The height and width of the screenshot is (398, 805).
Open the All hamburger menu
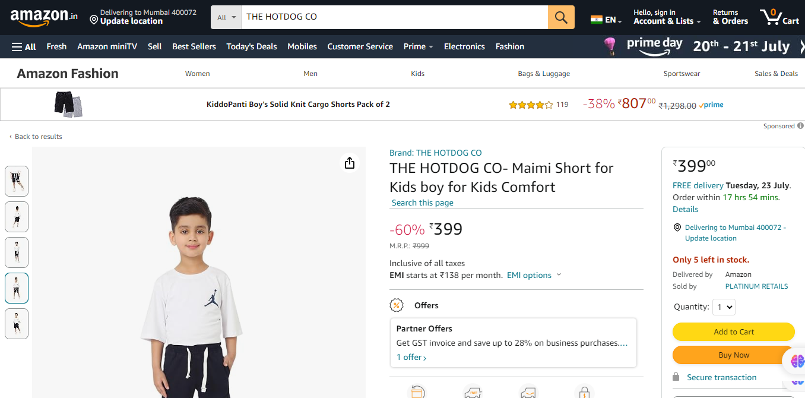click(24, 46)
